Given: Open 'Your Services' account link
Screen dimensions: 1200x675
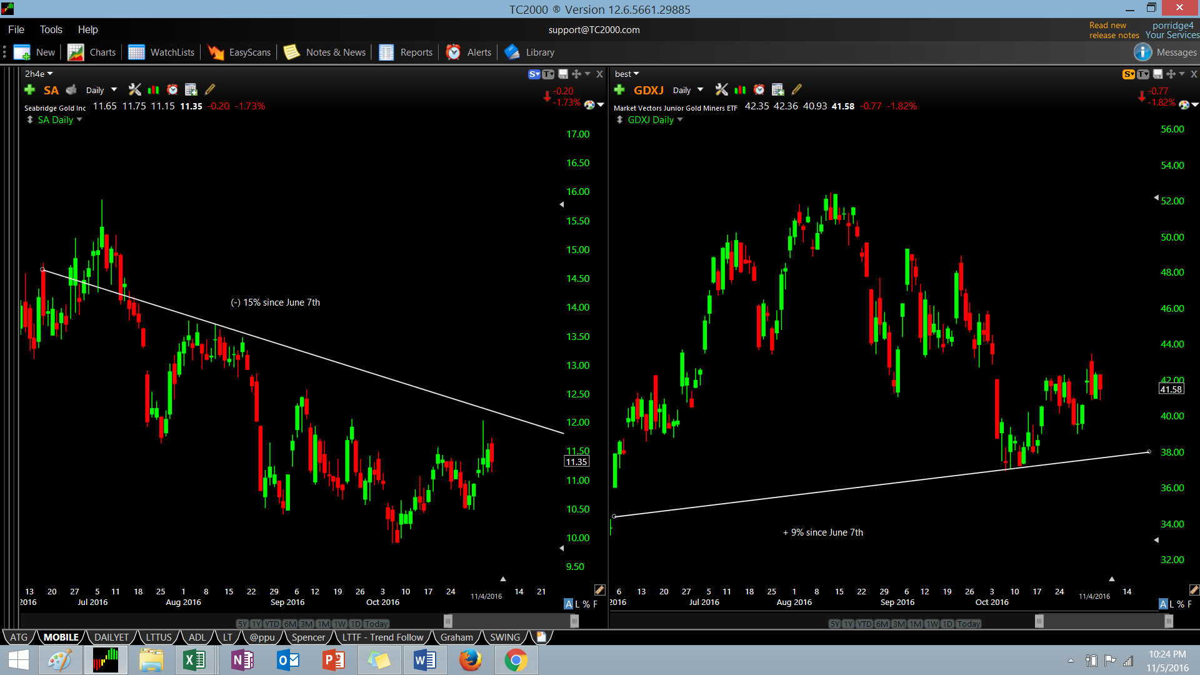Looking at the screenshot, I should pos(1172,36).
